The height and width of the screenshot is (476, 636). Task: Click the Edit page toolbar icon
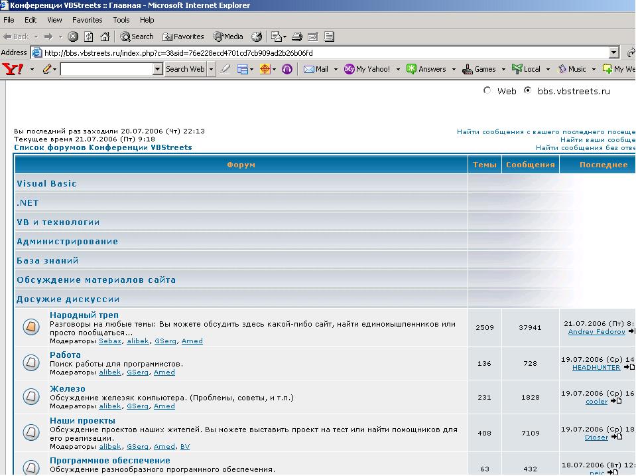[x=313, y=37]
